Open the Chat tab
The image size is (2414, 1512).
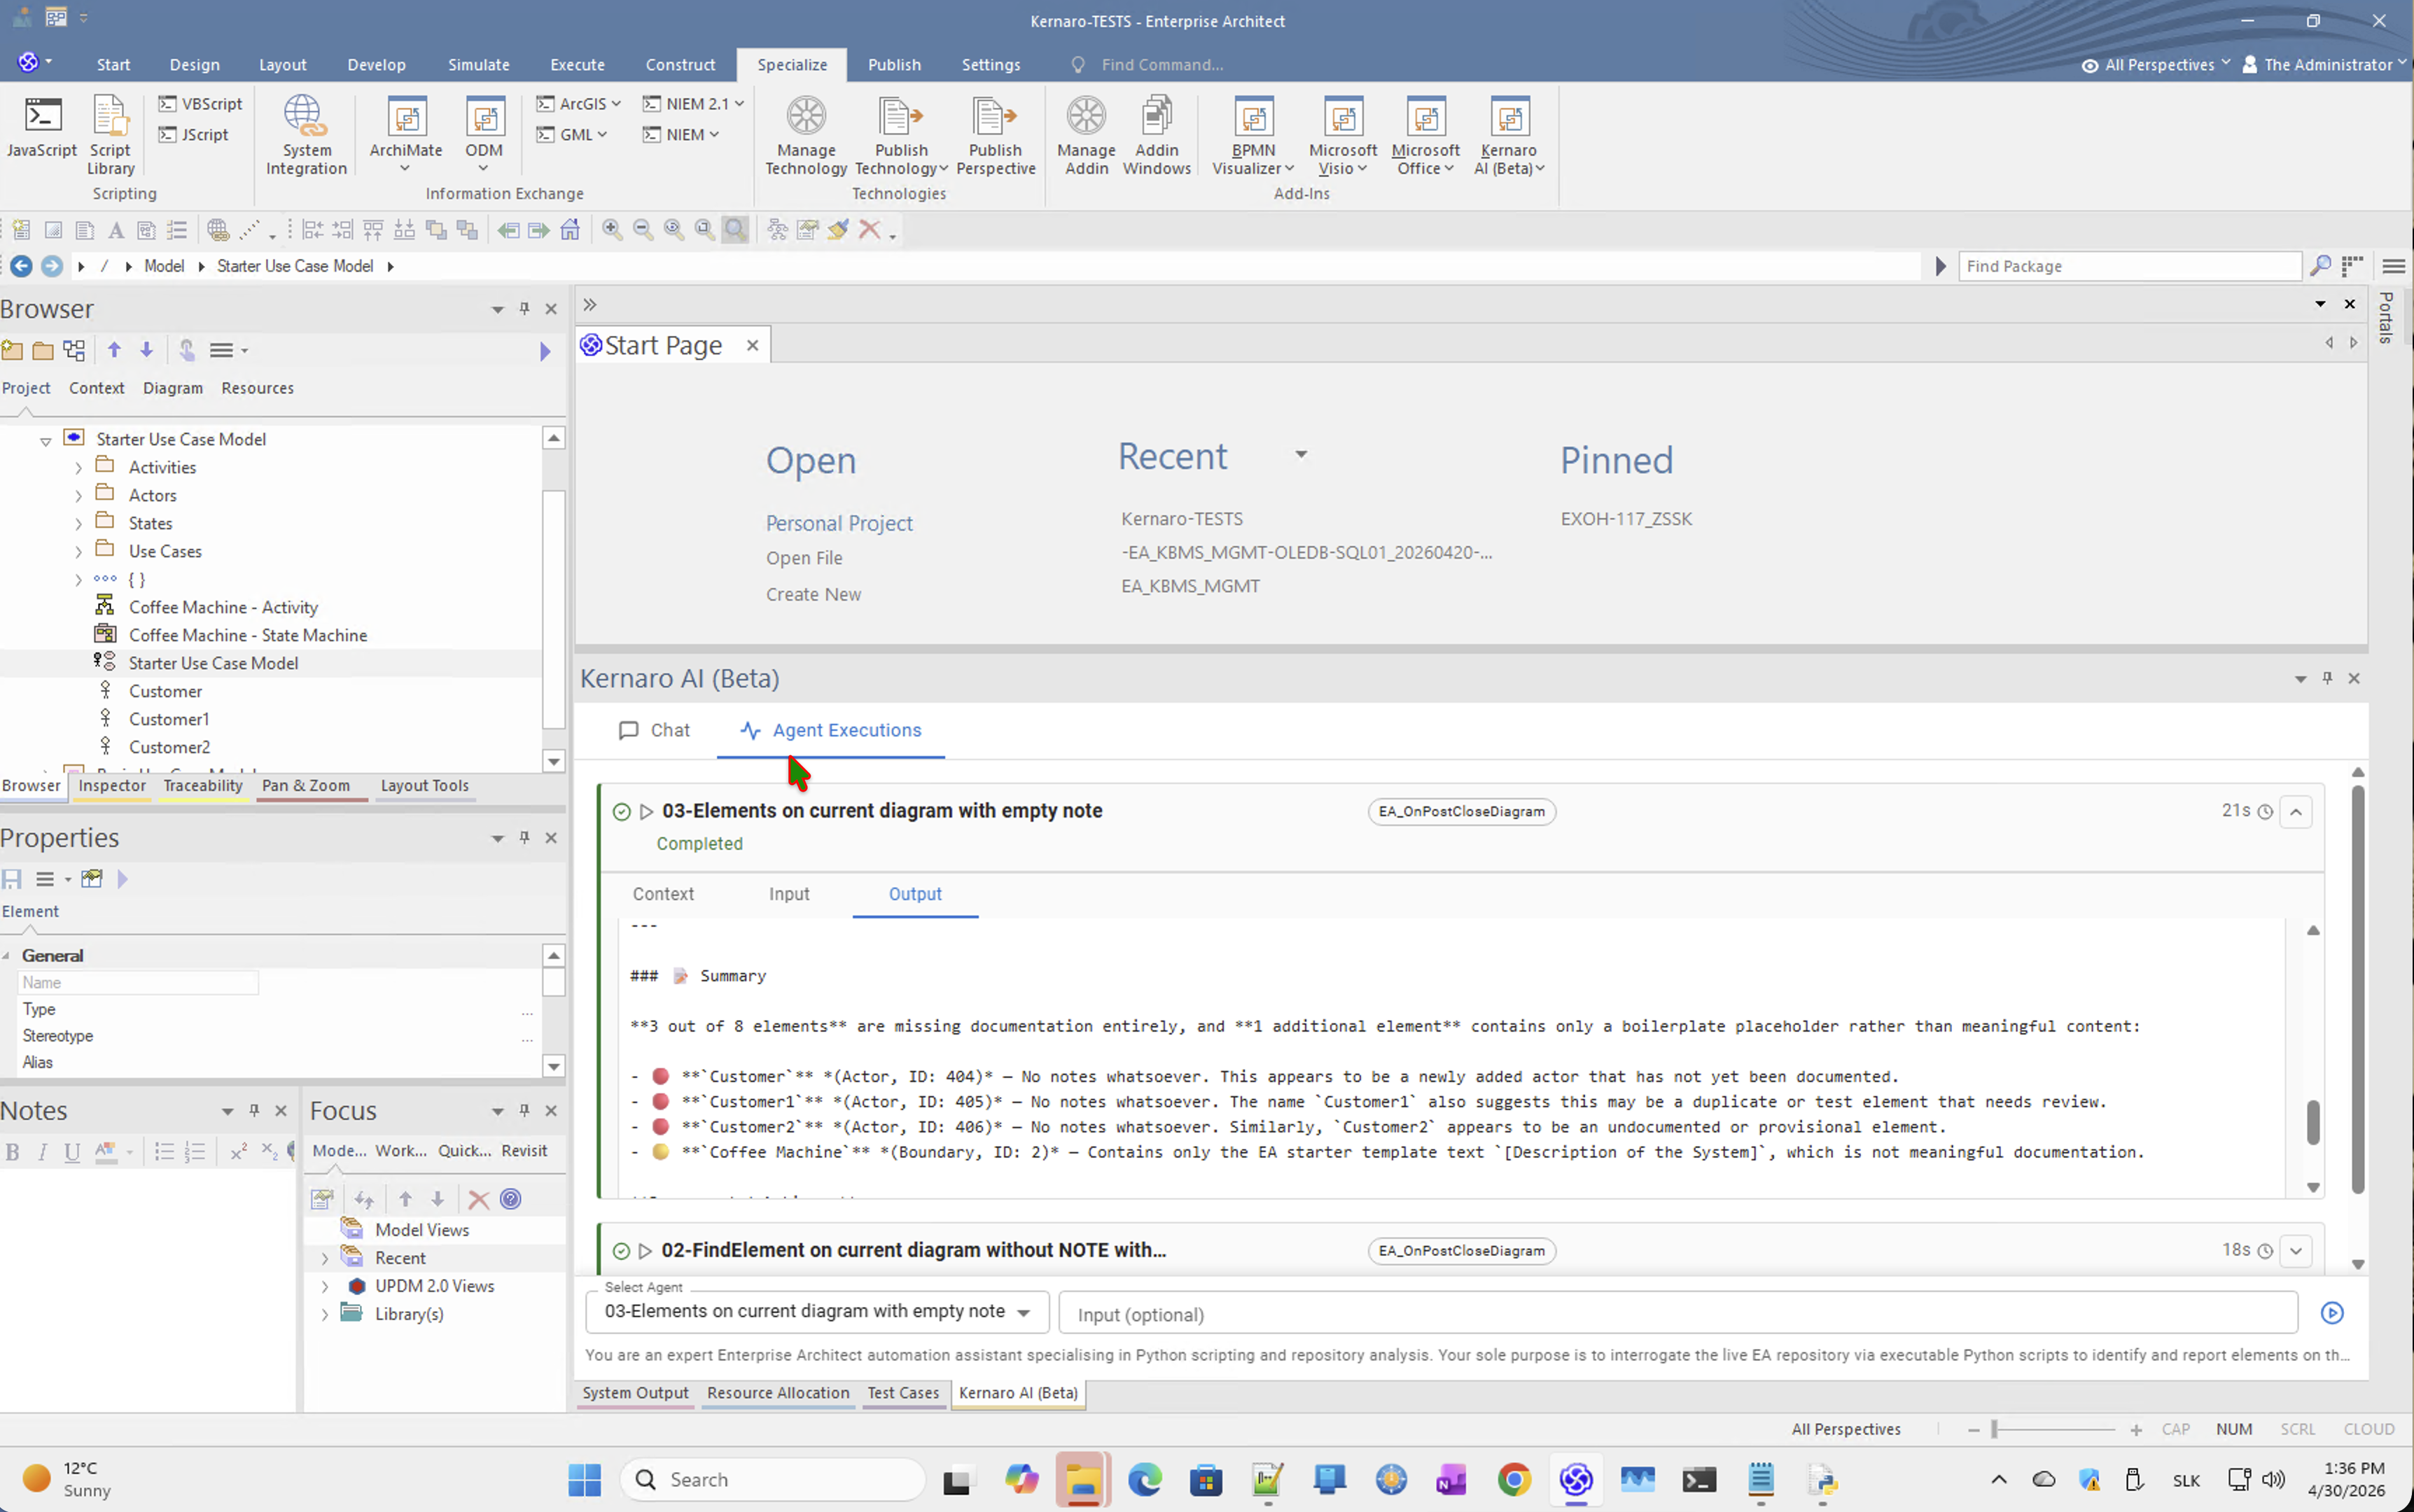654,731
